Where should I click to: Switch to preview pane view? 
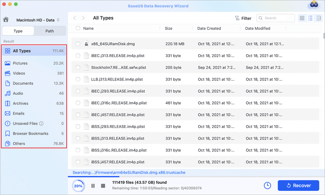(x=318, y=18)
